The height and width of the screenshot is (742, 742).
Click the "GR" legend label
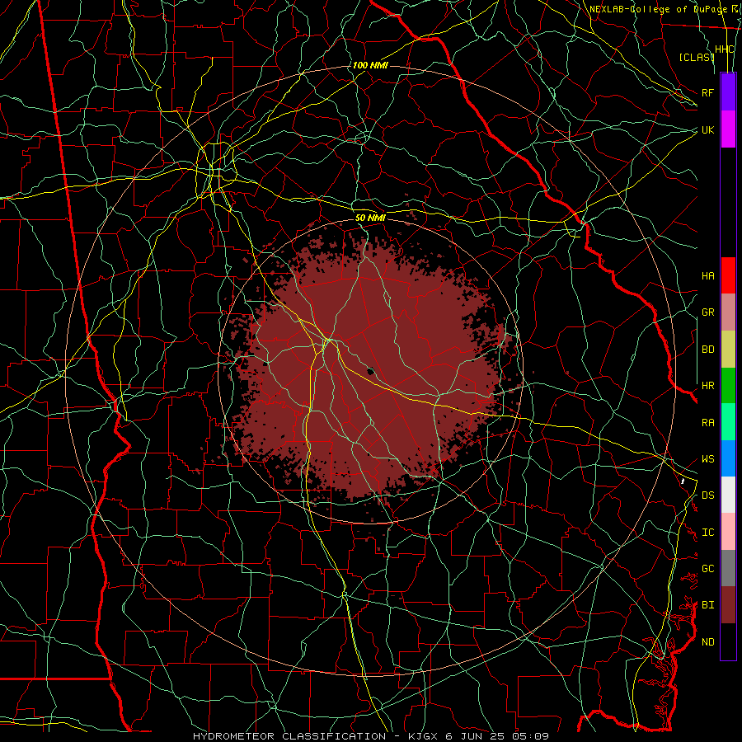pyautogui.click(x=707, y=312)
